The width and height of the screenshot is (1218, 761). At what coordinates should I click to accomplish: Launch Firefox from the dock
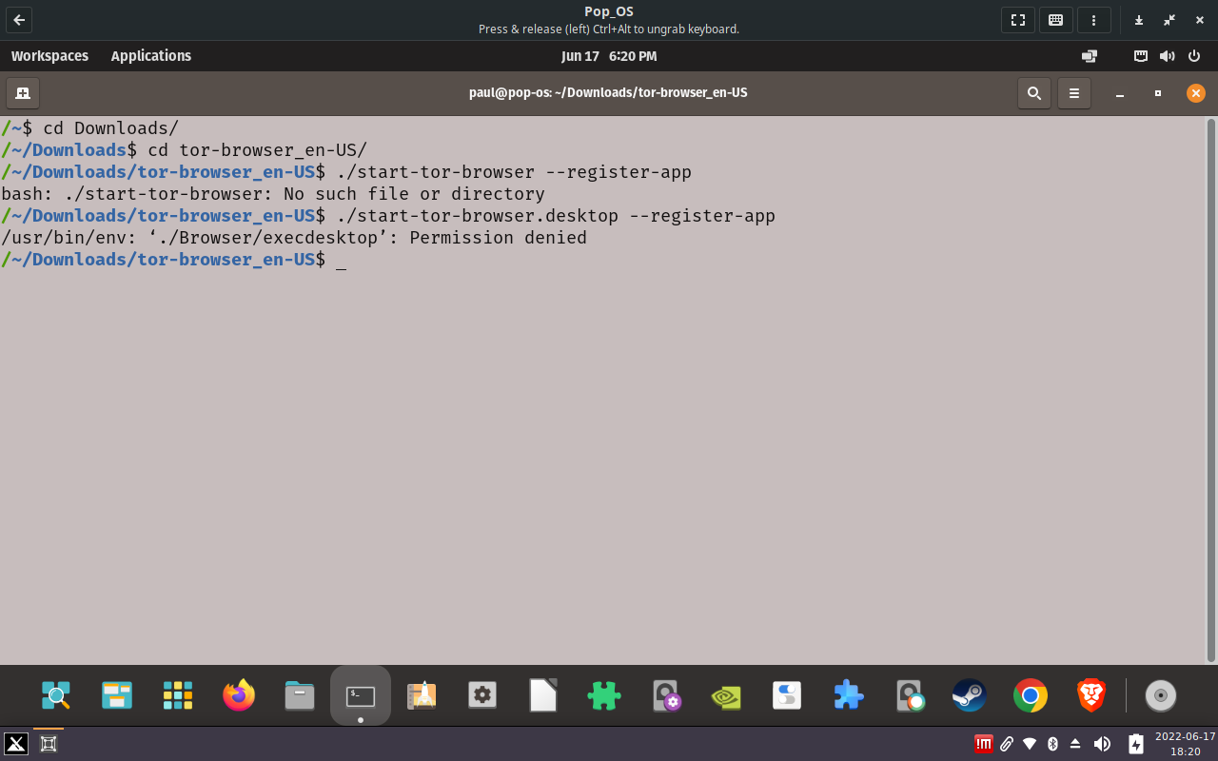tap(239, 696)
